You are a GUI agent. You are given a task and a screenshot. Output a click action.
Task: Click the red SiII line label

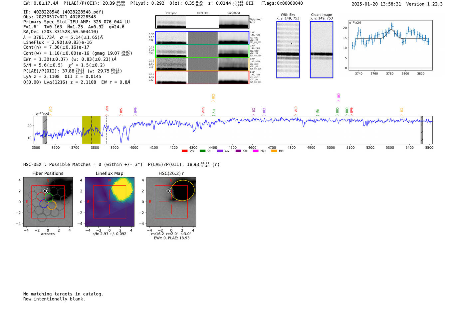tap(121, 111)
